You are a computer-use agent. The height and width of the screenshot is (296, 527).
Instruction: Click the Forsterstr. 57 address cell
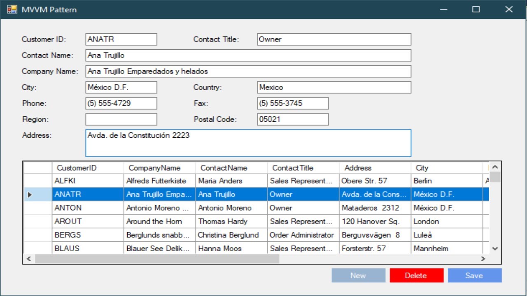click(x=375, y=248)
